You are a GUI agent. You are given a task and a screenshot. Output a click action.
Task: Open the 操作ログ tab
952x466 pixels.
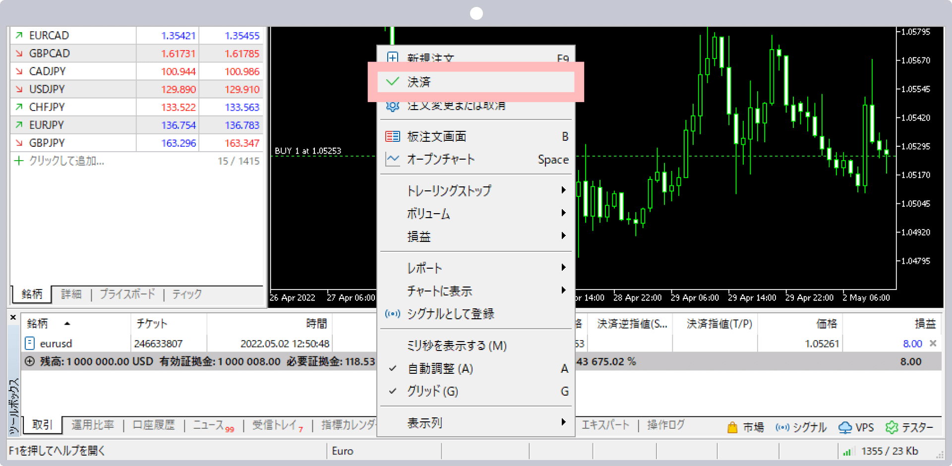(x=666, y=425)
